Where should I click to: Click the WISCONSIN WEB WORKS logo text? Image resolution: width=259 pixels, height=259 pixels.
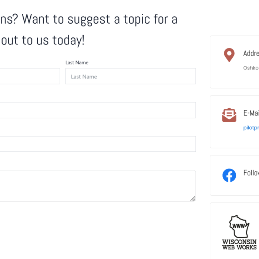tap(239, 245)
